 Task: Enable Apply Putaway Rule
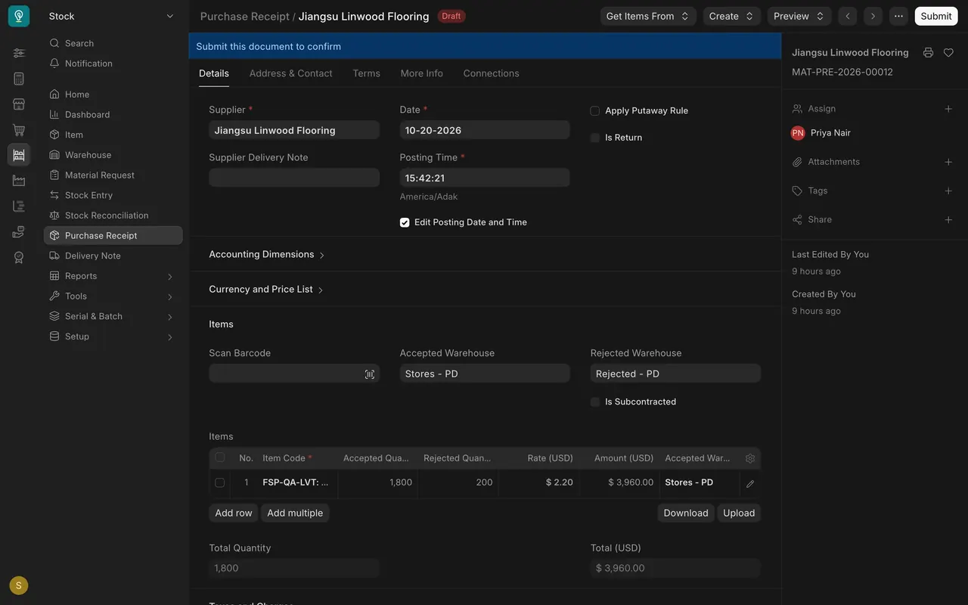point(595,111)
